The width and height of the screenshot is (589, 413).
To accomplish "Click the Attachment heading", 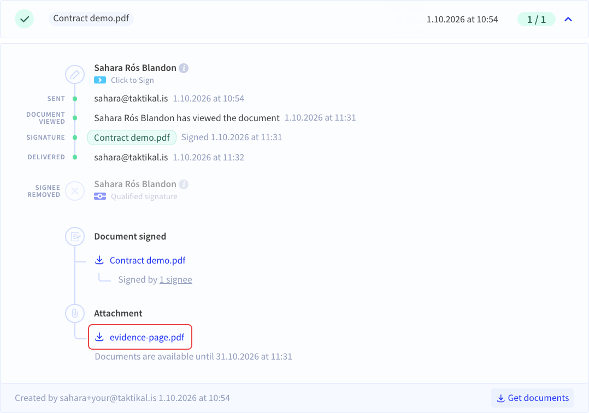I will point(118,313).
